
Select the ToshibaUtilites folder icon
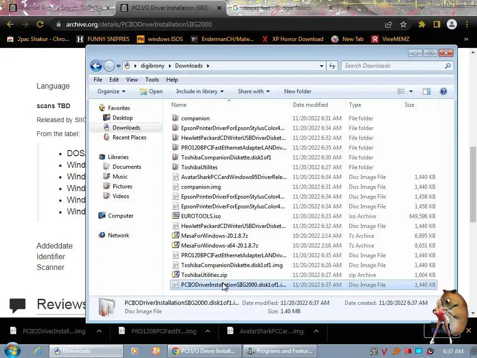(x=175, y=167)
